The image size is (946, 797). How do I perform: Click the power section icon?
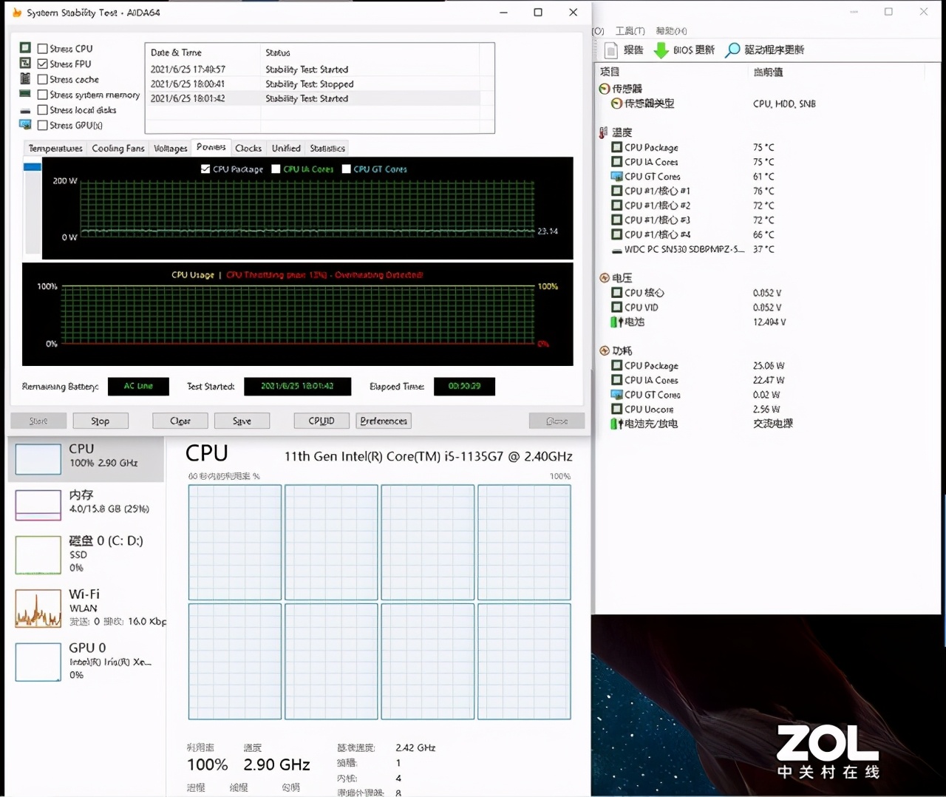605,350
